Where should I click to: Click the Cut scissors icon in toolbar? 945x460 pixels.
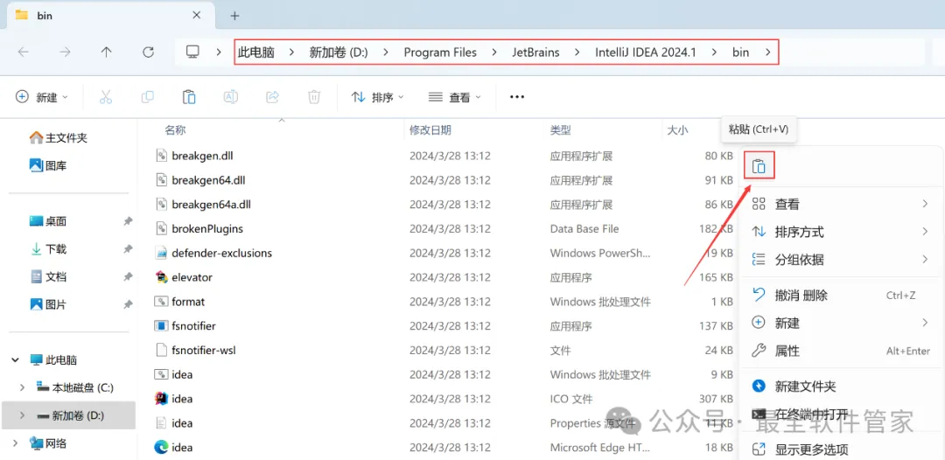pos(106,97)
